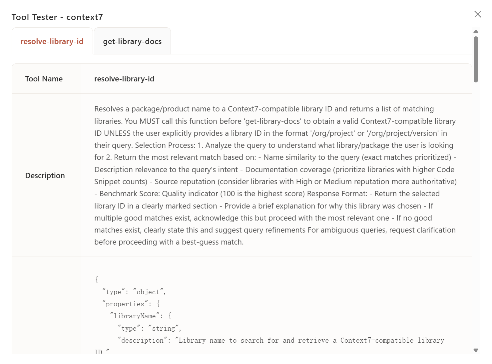Switch to the get-library-docs tab
Viewport: 492px width, 364px height.
[132, 41]
